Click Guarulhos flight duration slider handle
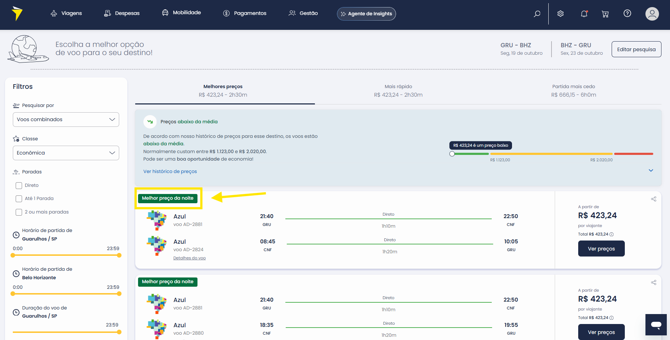 119,332
